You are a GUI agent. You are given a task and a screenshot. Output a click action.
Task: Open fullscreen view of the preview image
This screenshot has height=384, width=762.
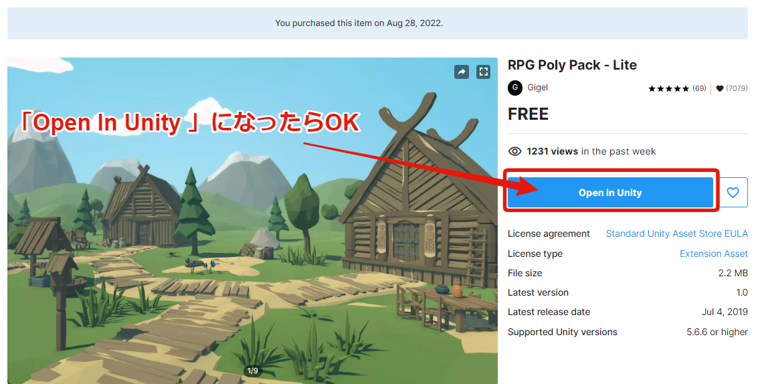pos(483,72)
